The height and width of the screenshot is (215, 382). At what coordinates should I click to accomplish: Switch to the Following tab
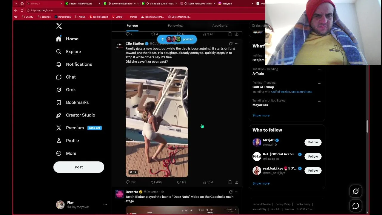175,26
